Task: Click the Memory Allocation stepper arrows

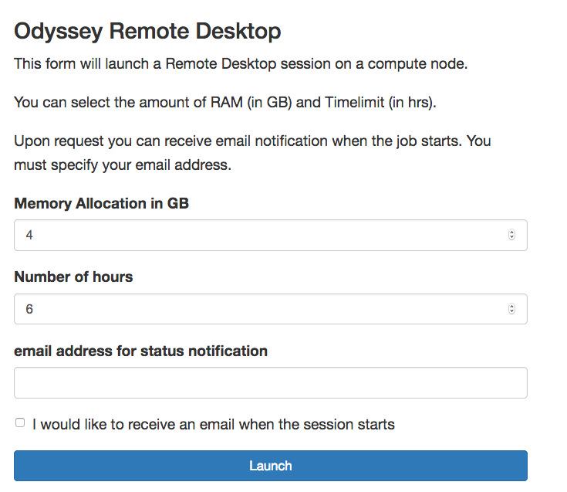Action: [x=511, y=235]
